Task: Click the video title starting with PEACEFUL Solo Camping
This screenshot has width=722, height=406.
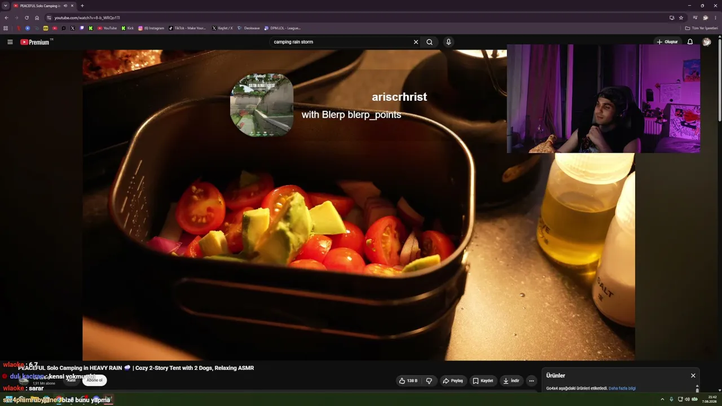Action: click(x=136, y=368)
